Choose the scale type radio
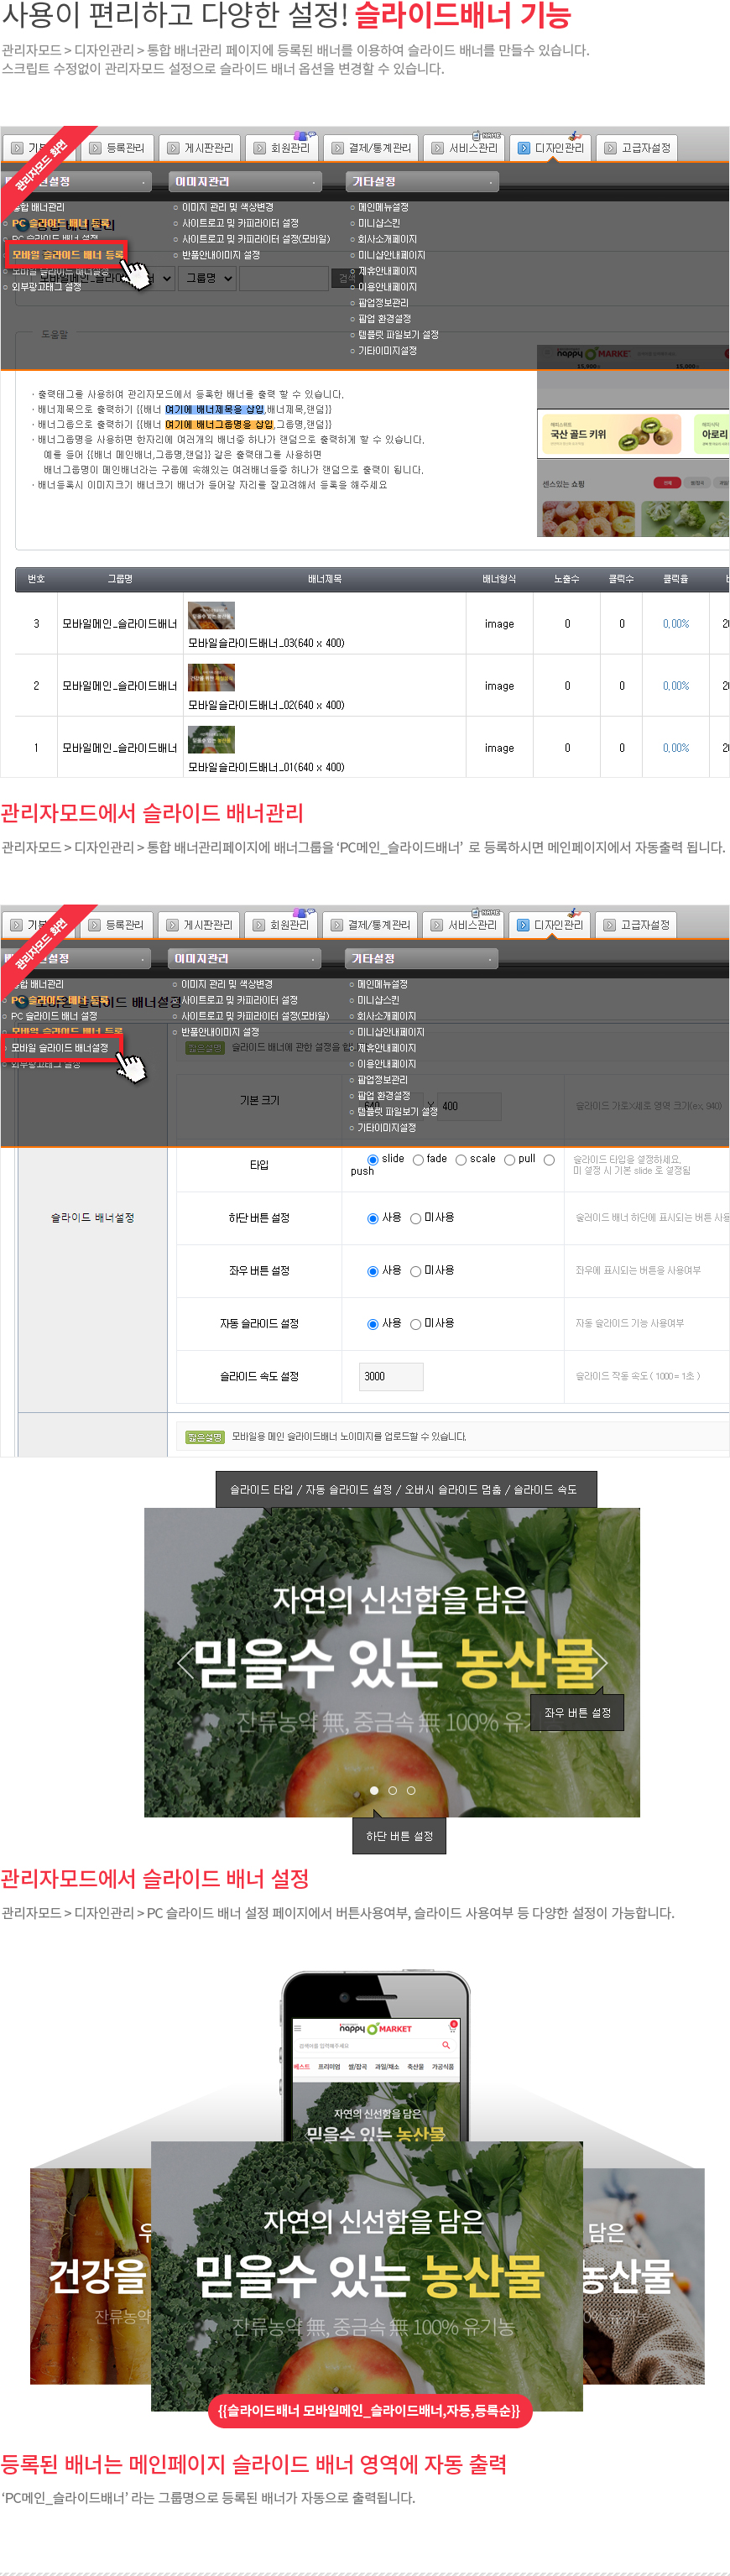Viewport: 730px width, 2576px height. coord(461,1159)
